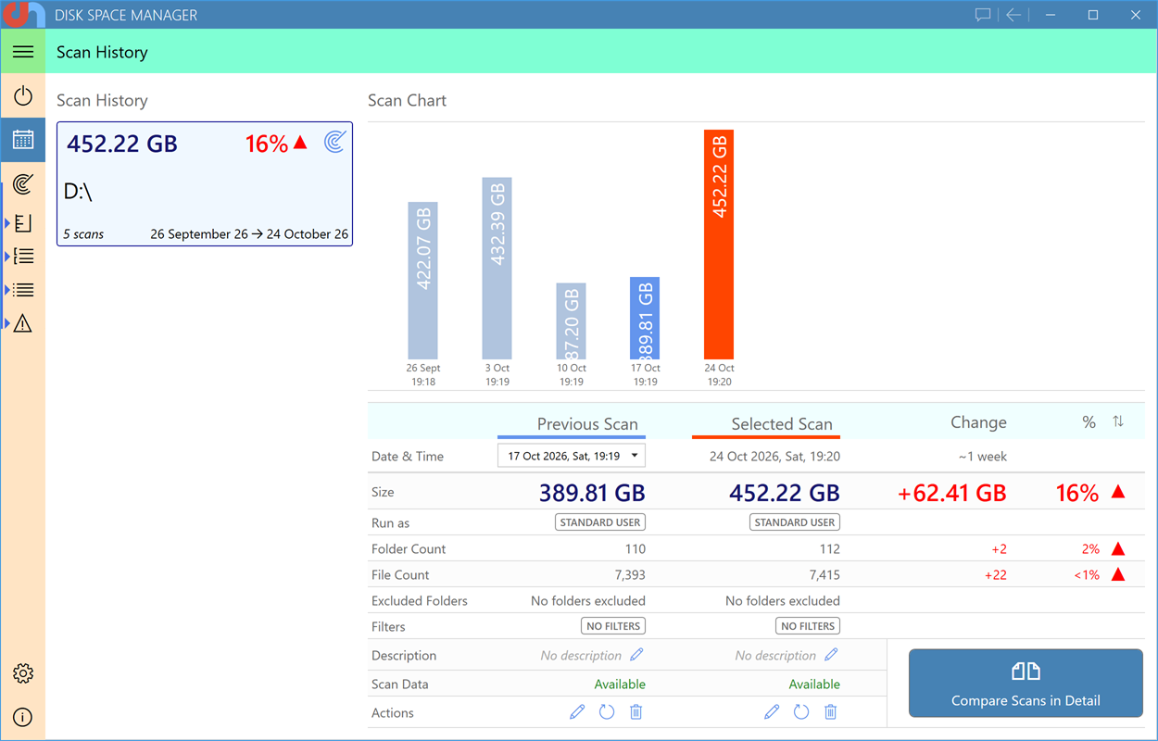Select the calendar Scan History sidebar icon
The width and height of the screenshot is (1158, 741).
coord(23,140)
